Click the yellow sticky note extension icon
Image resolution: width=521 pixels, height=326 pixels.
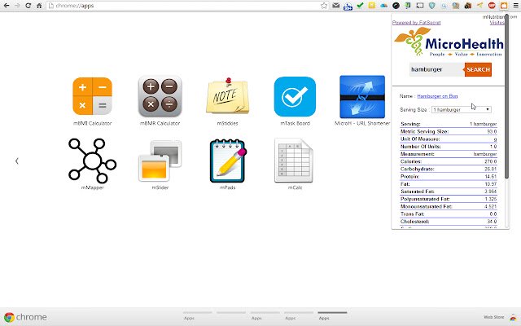pos(372,6)
